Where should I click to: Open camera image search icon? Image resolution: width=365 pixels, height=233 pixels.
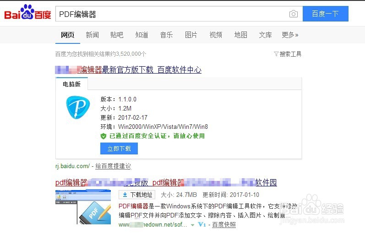(293, 14)
